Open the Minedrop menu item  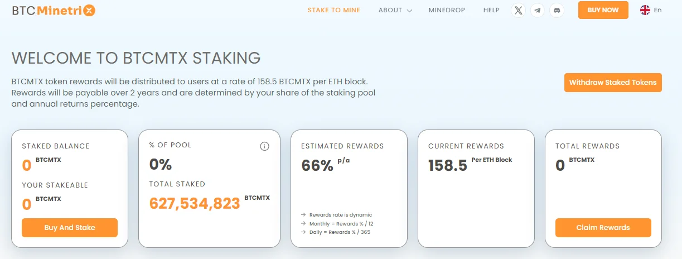pos(447,10)
